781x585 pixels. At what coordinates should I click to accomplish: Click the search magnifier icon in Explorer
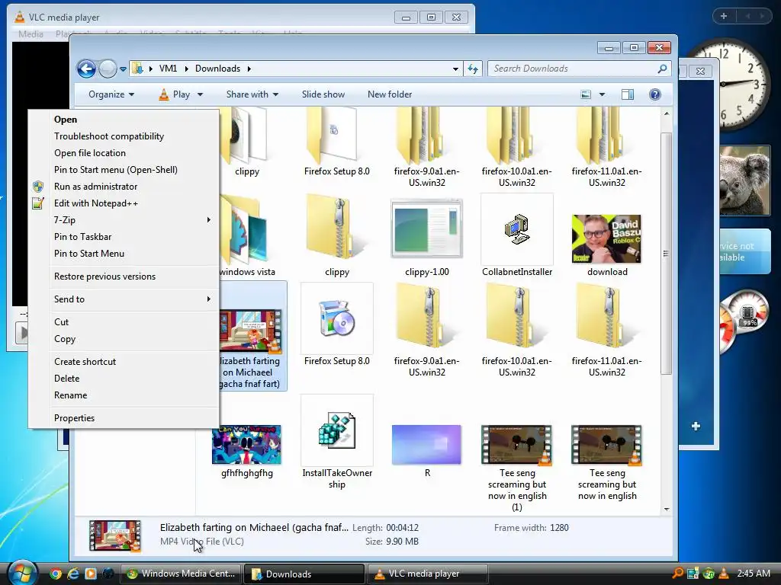pyautogui.click(x=662, y=69)
